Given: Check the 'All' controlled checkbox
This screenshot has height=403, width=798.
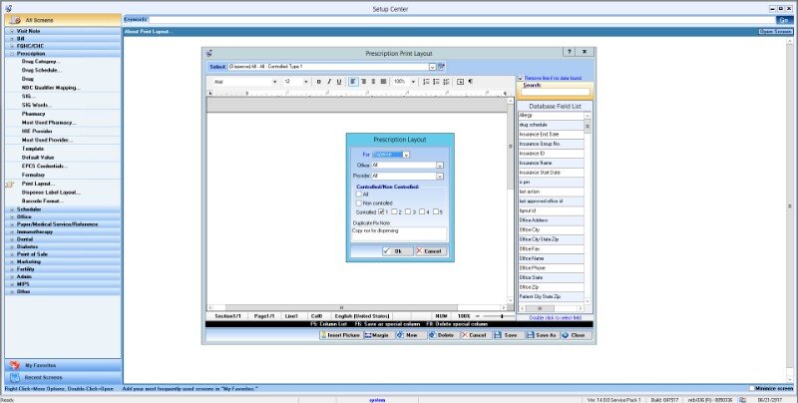Looking at the screenshot, I should coord(360,194).
